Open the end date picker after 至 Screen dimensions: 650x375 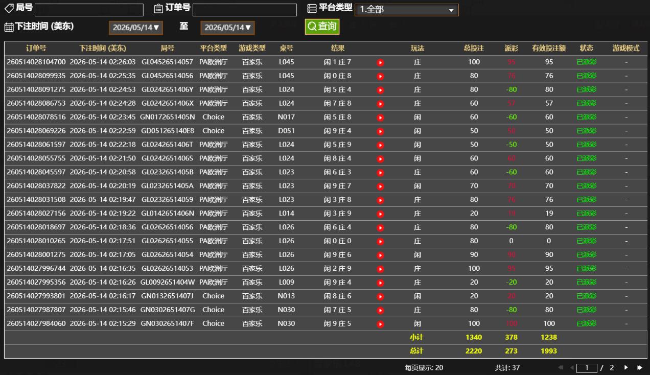(228, 28)
